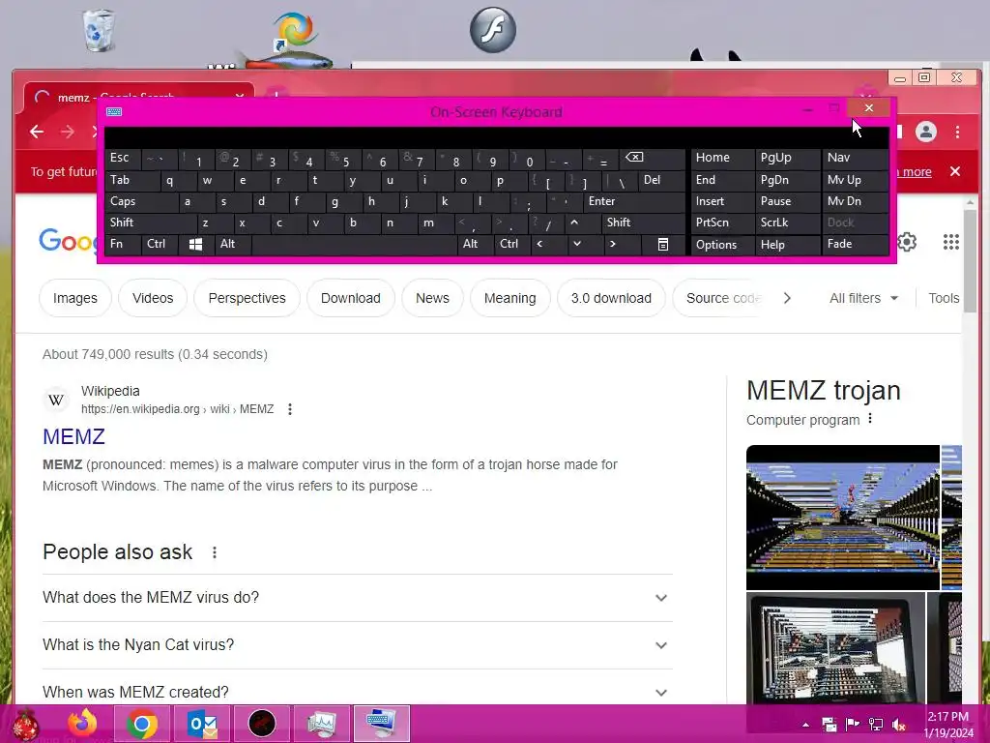Screen dimensions: 990x743
Task: Expand What does the MEMZ virus do
Action: click(x=358, y=598)
